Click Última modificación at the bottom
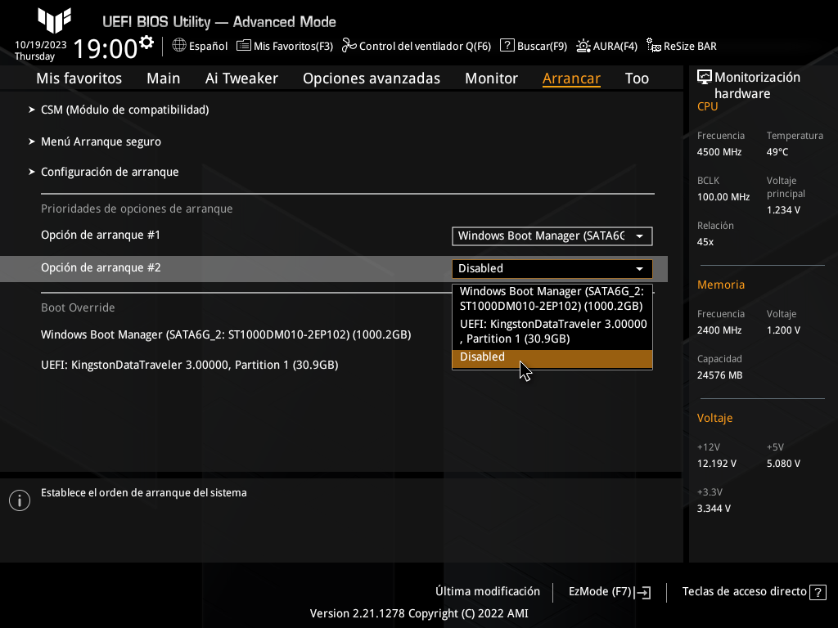 pyautogui.click(x=487, y=591)
